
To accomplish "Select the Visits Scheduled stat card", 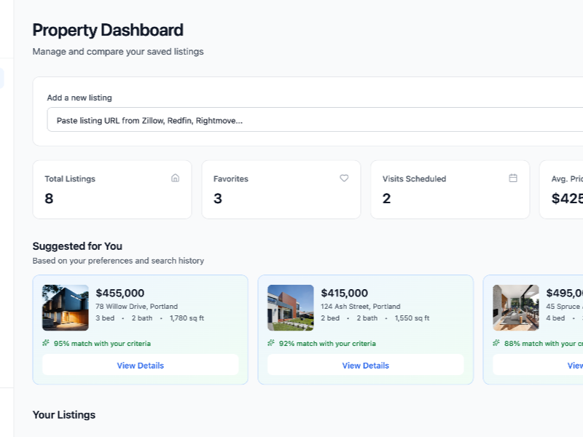I will pos(450,190).
